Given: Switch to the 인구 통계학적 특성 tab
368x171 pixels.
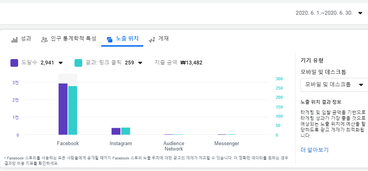Looking at the screenshot, I should pyautogui.click(x=69, y=39).
